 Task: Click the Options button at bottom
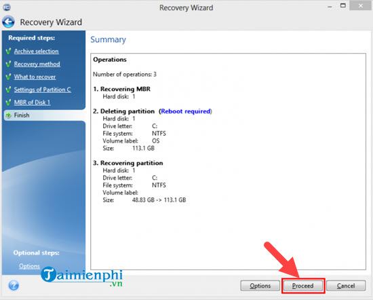(x=260, y=286)
